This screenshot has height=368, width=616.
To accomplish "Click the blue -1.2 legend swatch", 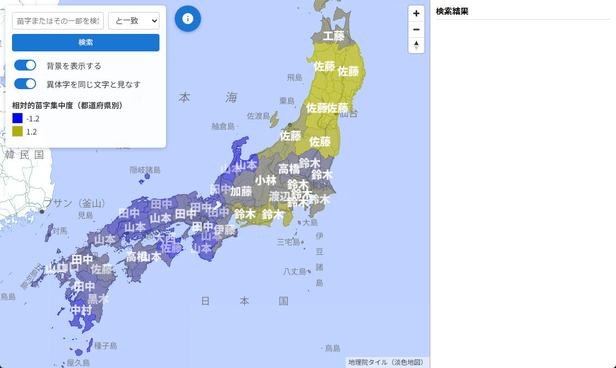I will click(17, 118).
